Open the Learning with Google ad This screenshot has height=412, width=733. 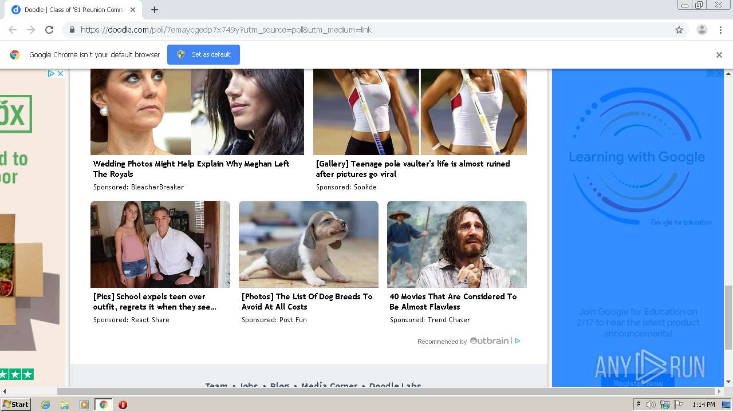[x=638, y=228]
